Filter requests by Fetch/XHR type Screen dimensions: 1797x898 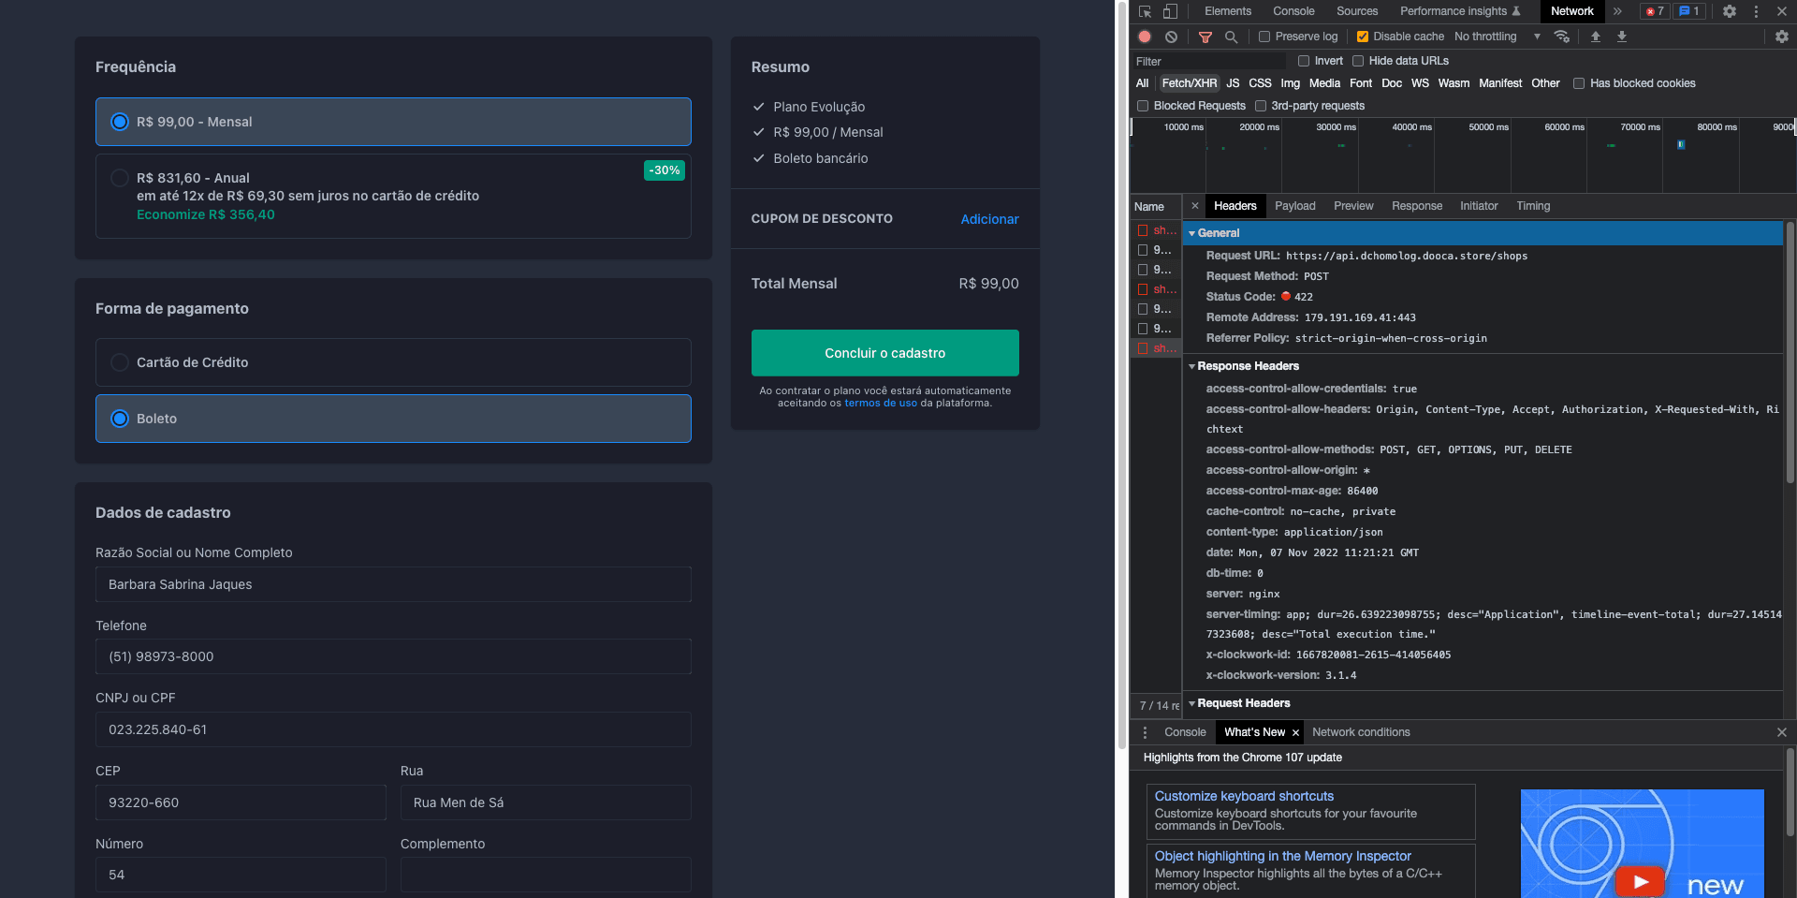click(x=1190, y=83)
